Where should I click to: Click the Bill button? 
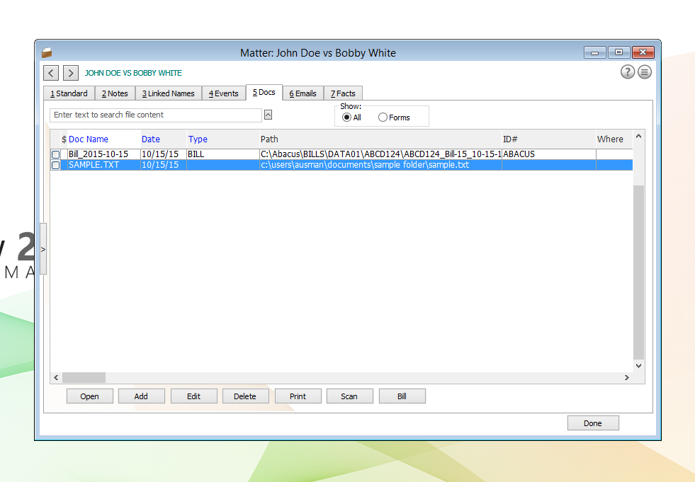(402, 396)
